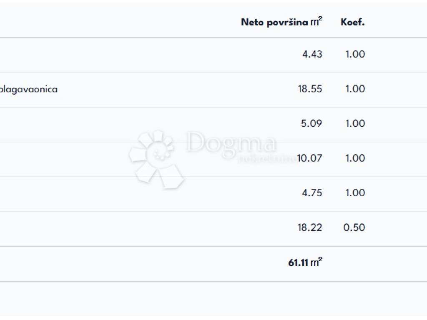Click the Dogma watermark brand text
427x320 pixels.
coord(231,143)
